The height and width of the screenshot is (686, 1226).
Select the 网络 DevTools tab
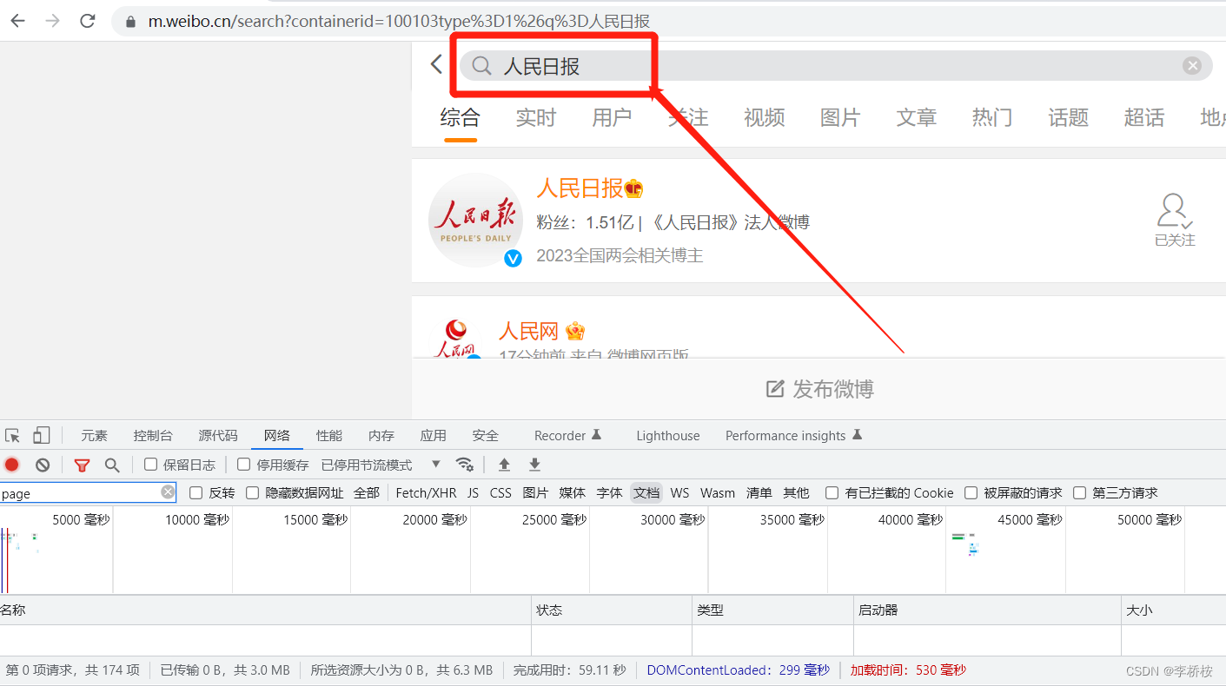(277, 436)
